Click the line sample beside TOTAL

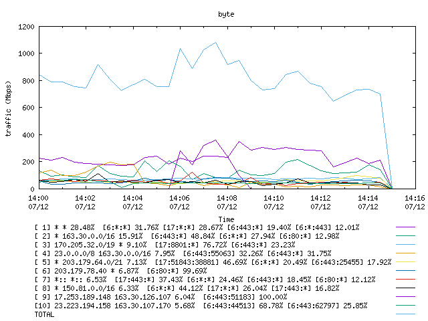[405, 314]
